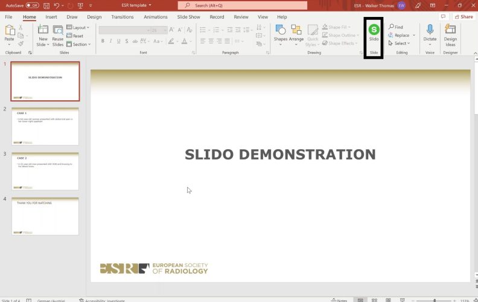Expand the Select menu
The width and height of the screenshot is (478, 302).
pos(399,43)
